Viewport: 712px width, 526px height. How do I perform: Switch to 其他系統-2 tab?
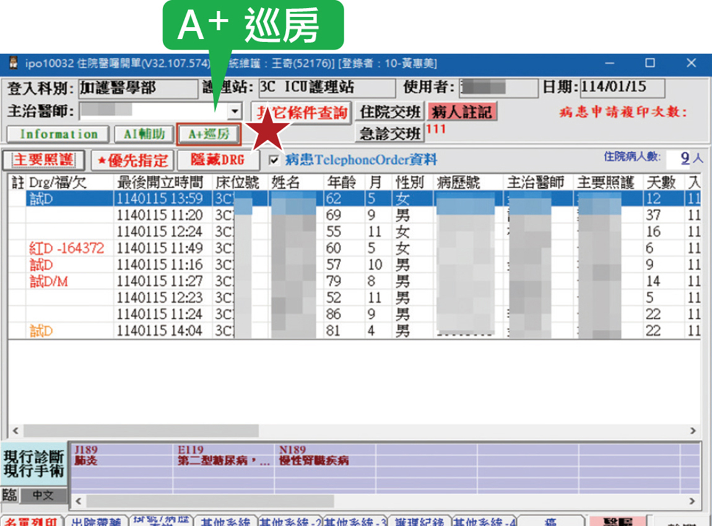click(x=289, y=521)
